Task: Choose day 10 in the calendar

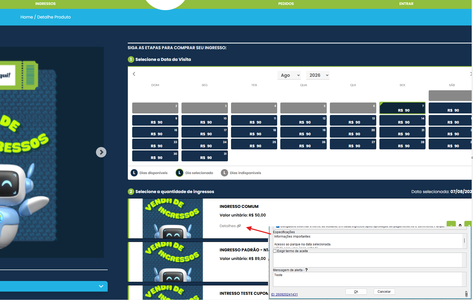Action: [x=205, y=120]
